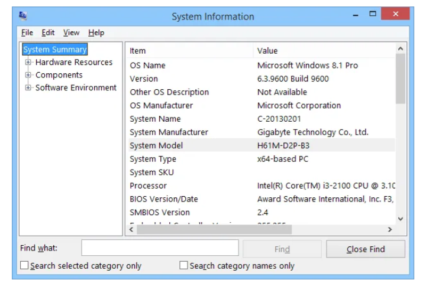
Task: Select the Microsoft Windows 8.1 Pro value
Action: click(307, 66)
